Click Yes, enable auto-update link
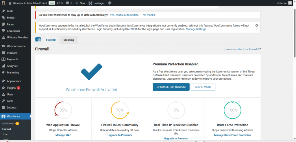Viewport: 296px width, 142px height. point(125,15)
